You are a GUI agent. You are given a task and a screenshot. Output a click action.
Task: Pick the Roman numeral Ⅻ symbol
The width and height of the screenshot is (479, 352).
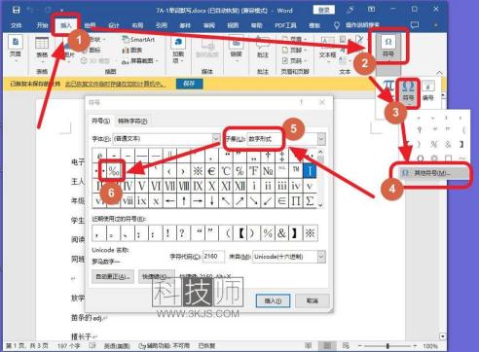[239, 186]
